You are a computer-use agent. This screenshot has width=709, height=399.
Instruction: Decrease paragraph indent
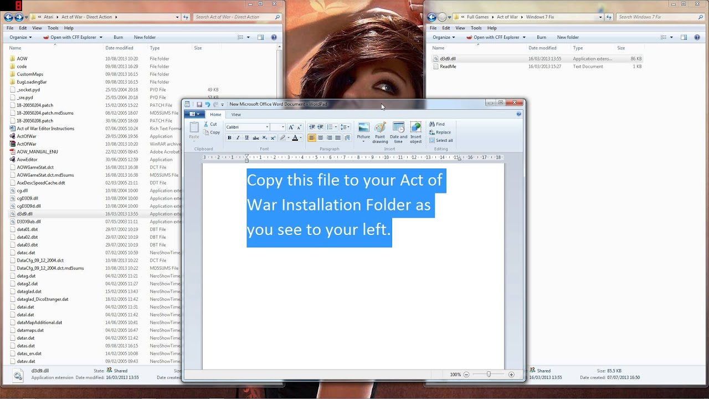(312, 127)
